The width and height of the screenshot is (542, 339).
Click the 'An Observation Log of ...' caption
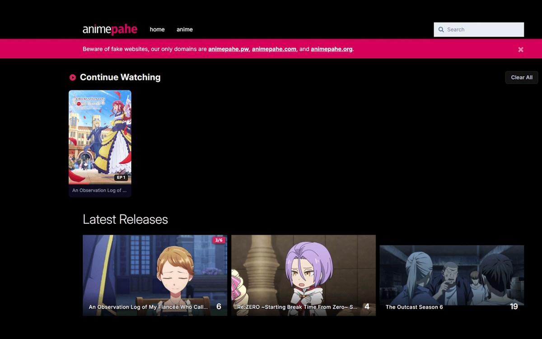coord(99,190)
